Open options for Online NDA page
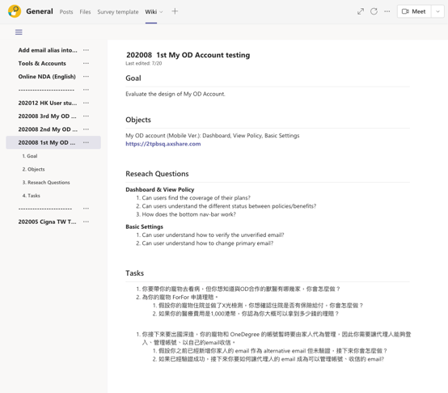 (86, 77)
